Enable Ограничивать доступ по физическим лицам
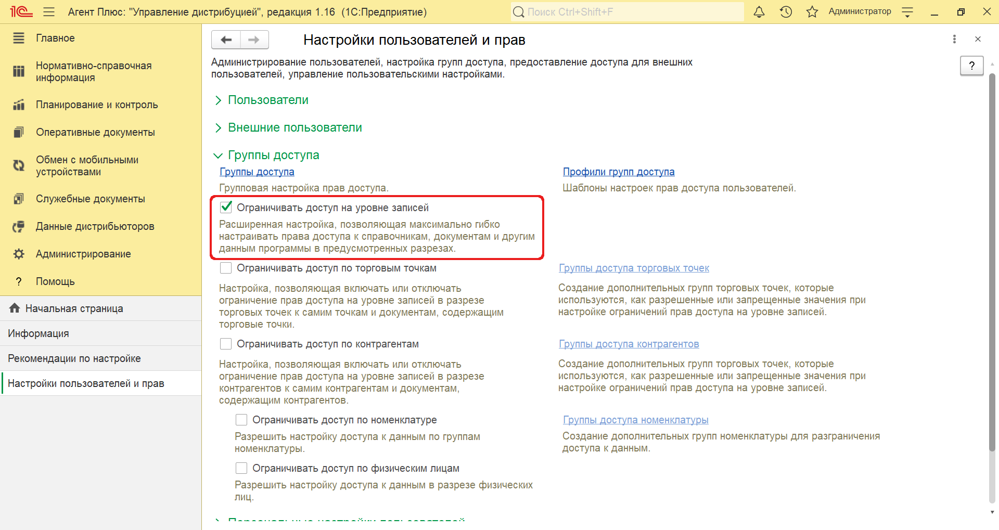 241,468
